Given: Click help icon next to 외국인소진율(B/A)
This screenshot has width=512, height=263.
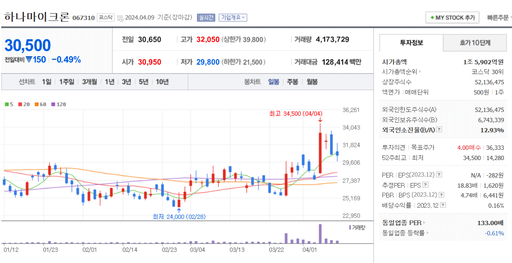Looking at the screenshot, I should [439, 130].
